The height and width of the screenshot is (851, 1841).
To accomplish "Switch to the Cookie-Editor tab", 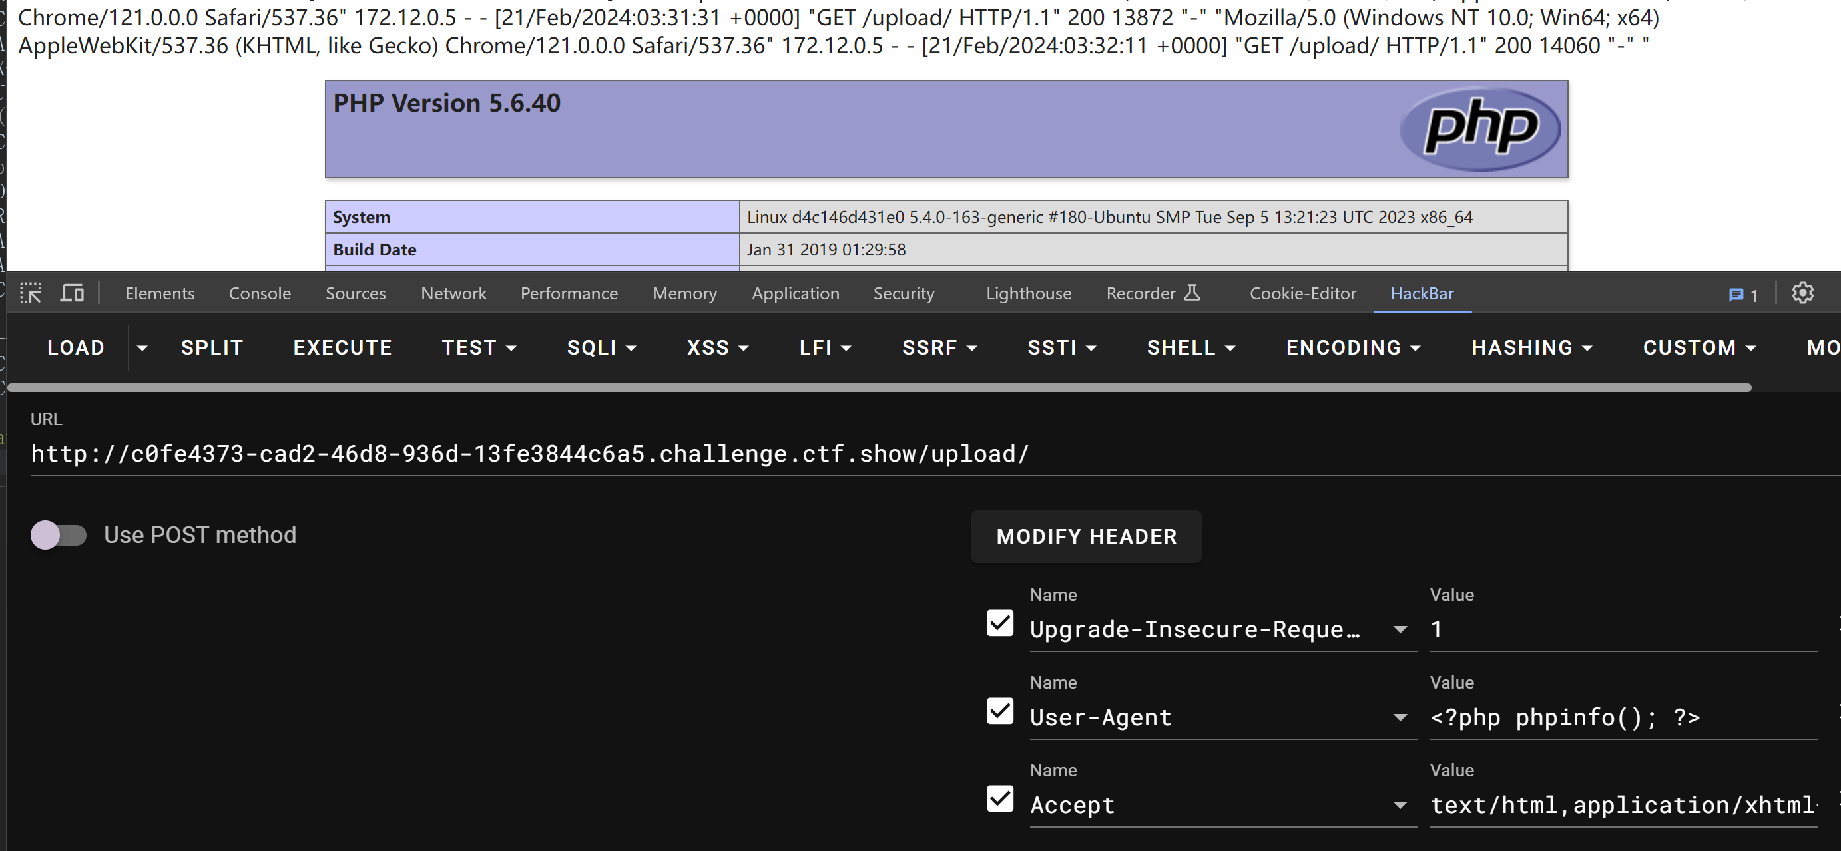I will pyautogui.click(x=1302, y=293).
